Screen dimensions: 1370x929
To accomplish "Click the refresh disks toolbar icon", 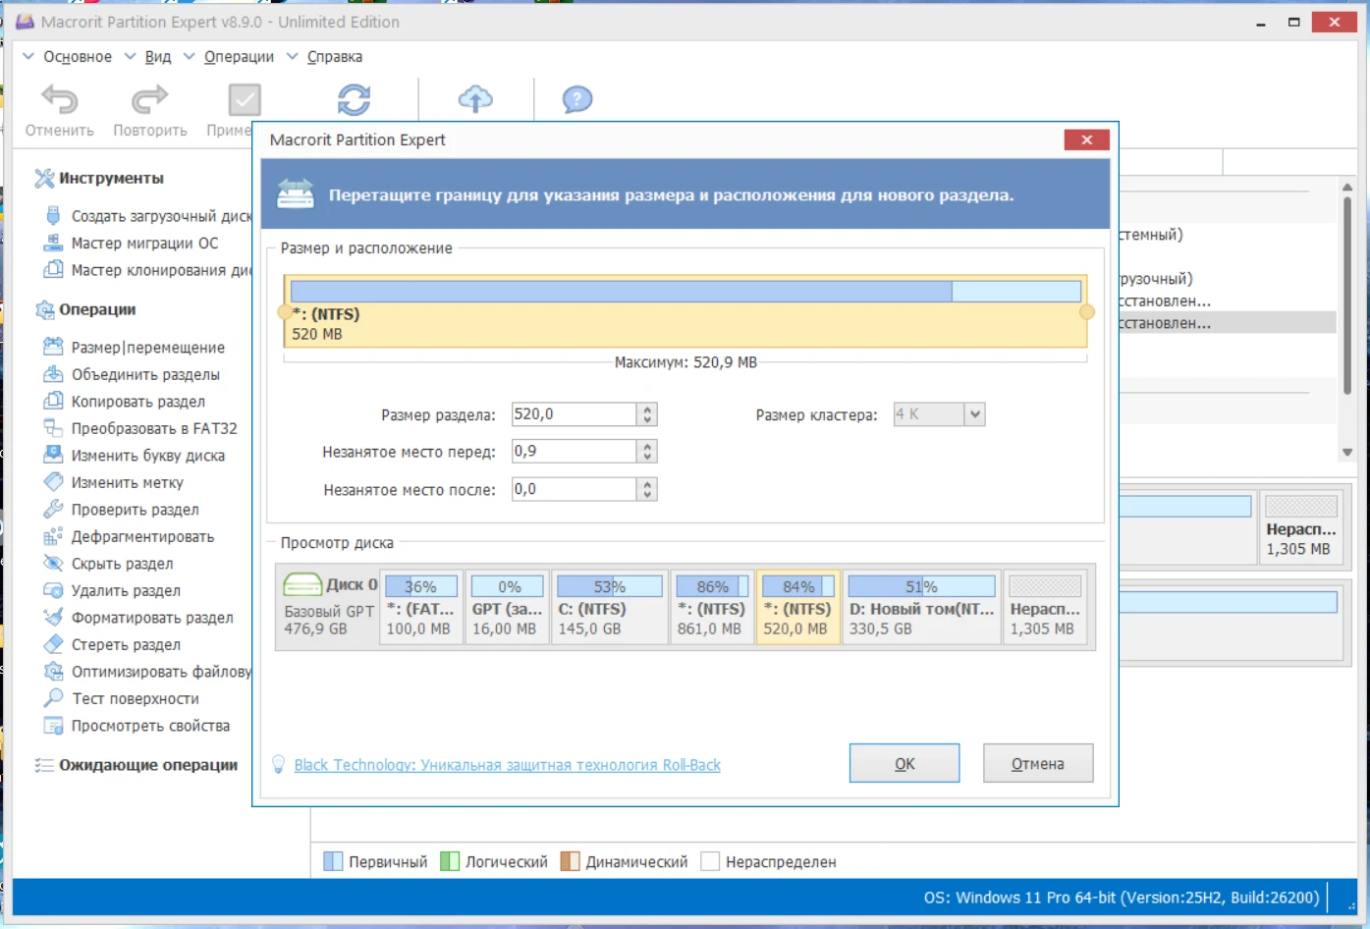I will 354,99.
